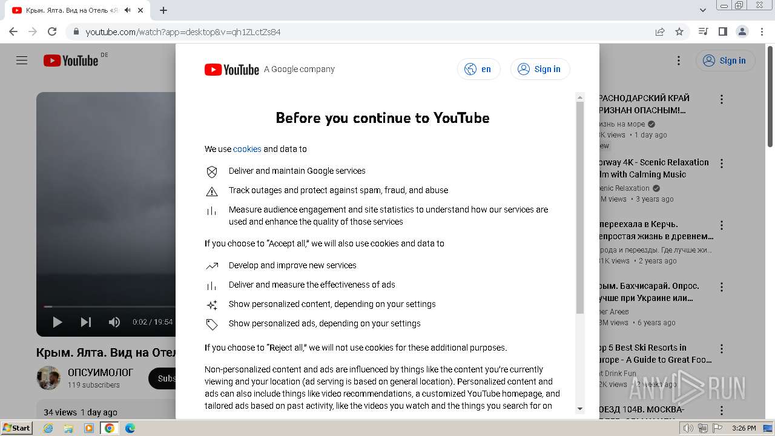Open the 'Norway 4K - Scenic Relaxation' video title
775x436 pixels.
654,168
